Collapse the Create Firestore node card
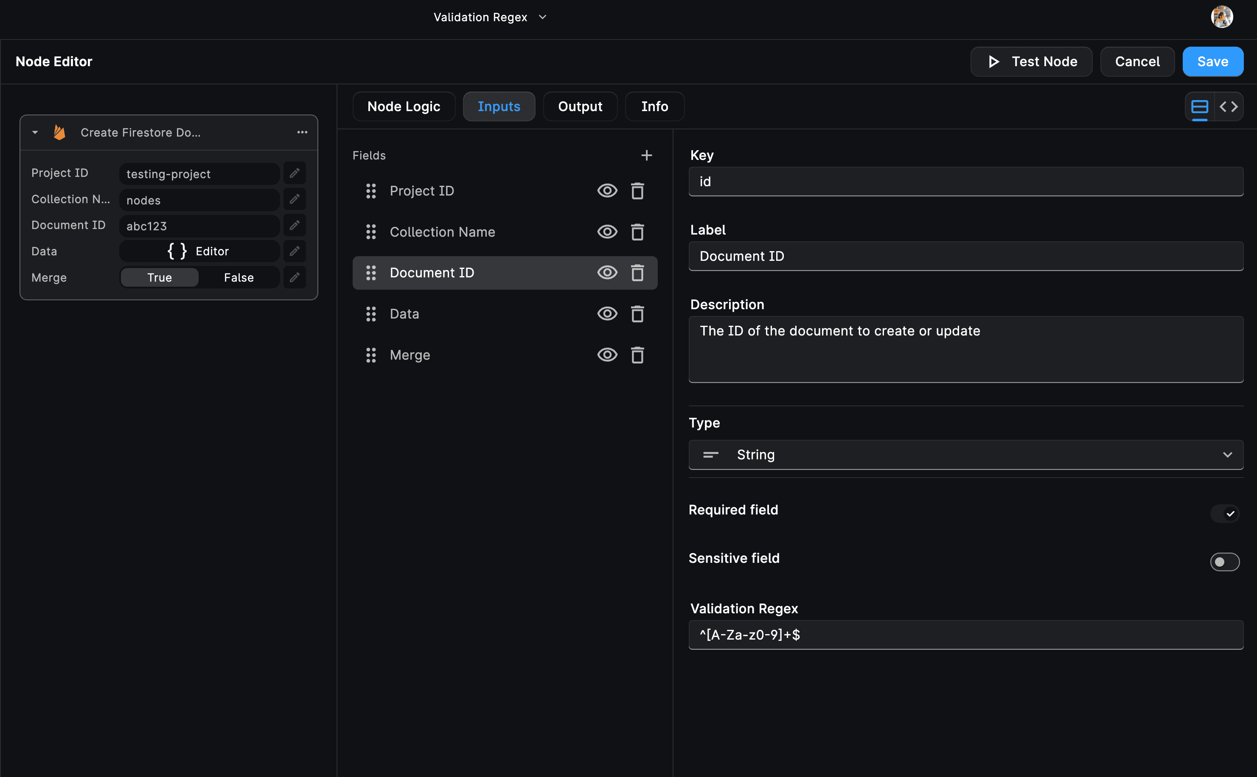The image size is (1257, 777). (35, 133)
